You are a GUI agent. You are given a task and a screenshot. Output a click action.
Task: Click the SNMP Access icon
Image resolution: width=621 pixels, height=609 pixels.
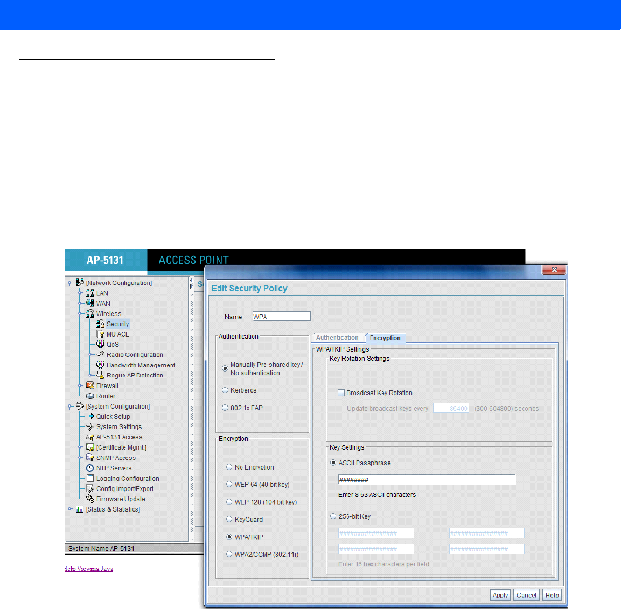90,458
